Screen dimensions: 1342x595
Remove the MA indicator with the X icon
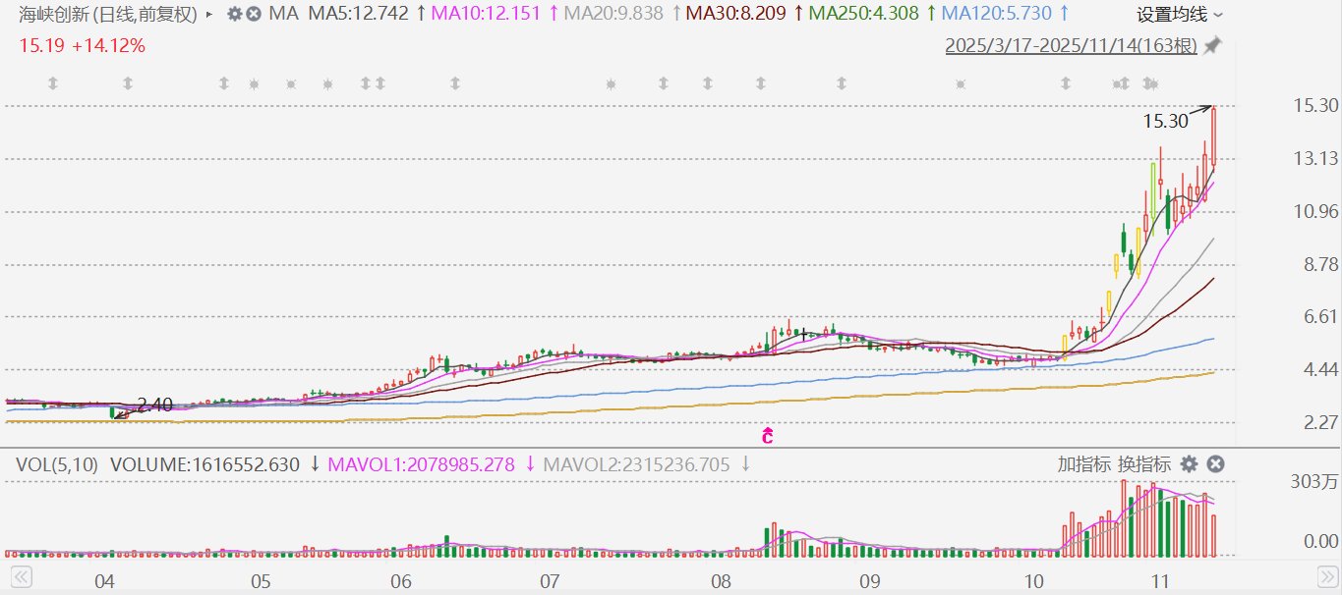click(x=254, y=15)
